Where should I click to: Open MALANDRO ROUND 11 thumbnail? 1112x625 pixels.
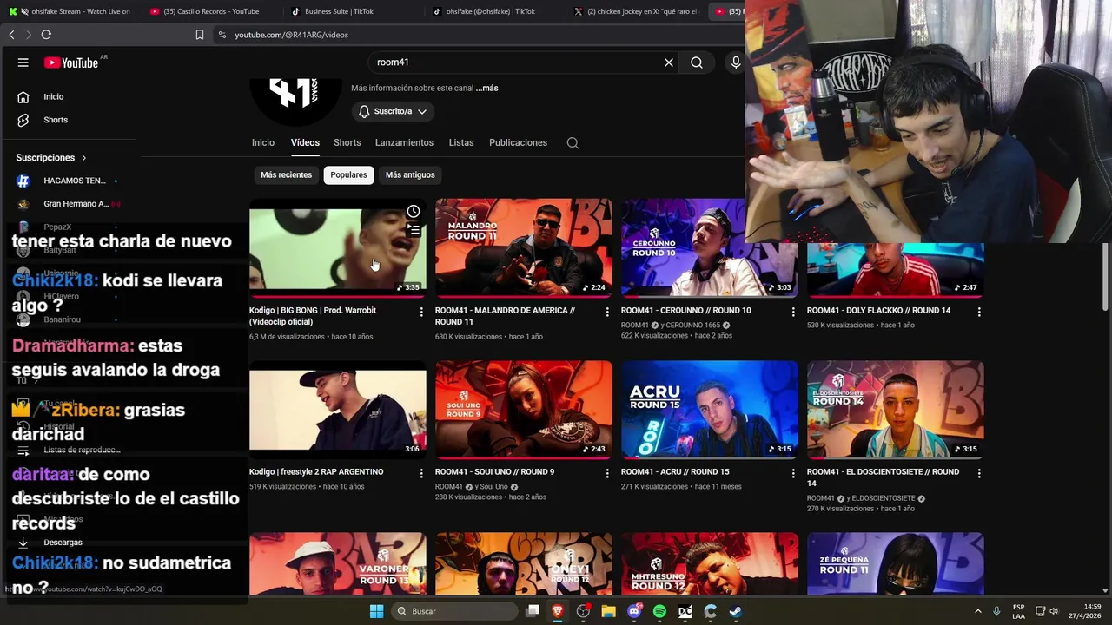(524, 247)
